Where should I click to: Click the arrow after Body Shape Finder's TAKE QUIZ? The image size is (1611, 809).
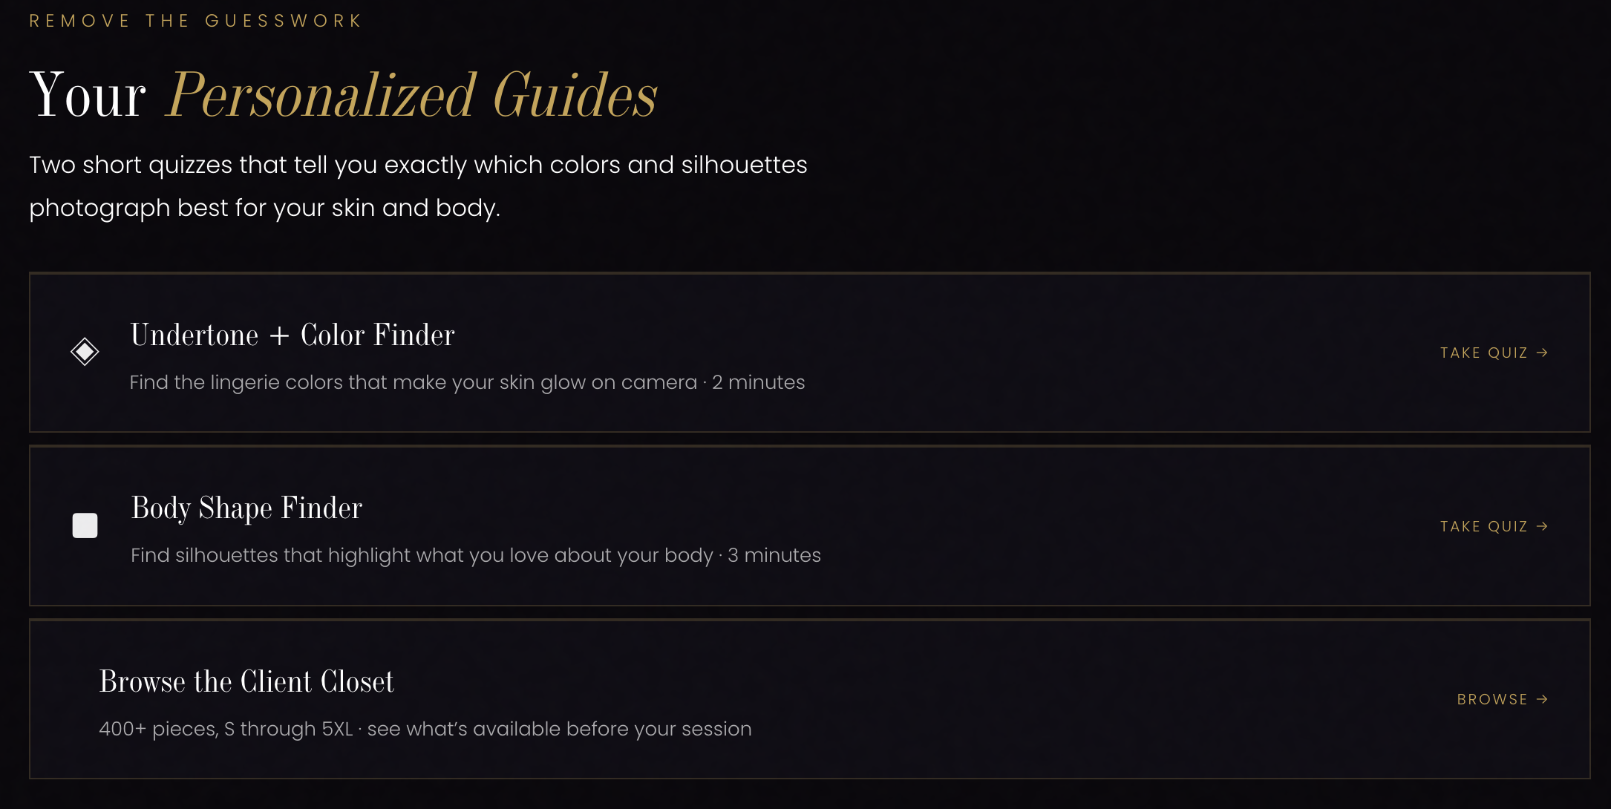tap(1542, 526)
